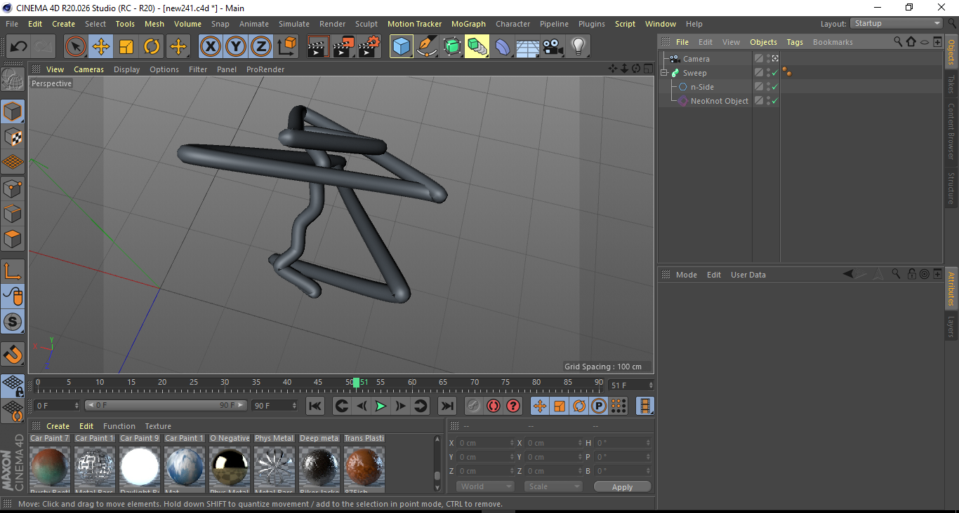The image size is (959, 513).
Task: Add Subdivision Surface generator
Action: coord(452,47)
